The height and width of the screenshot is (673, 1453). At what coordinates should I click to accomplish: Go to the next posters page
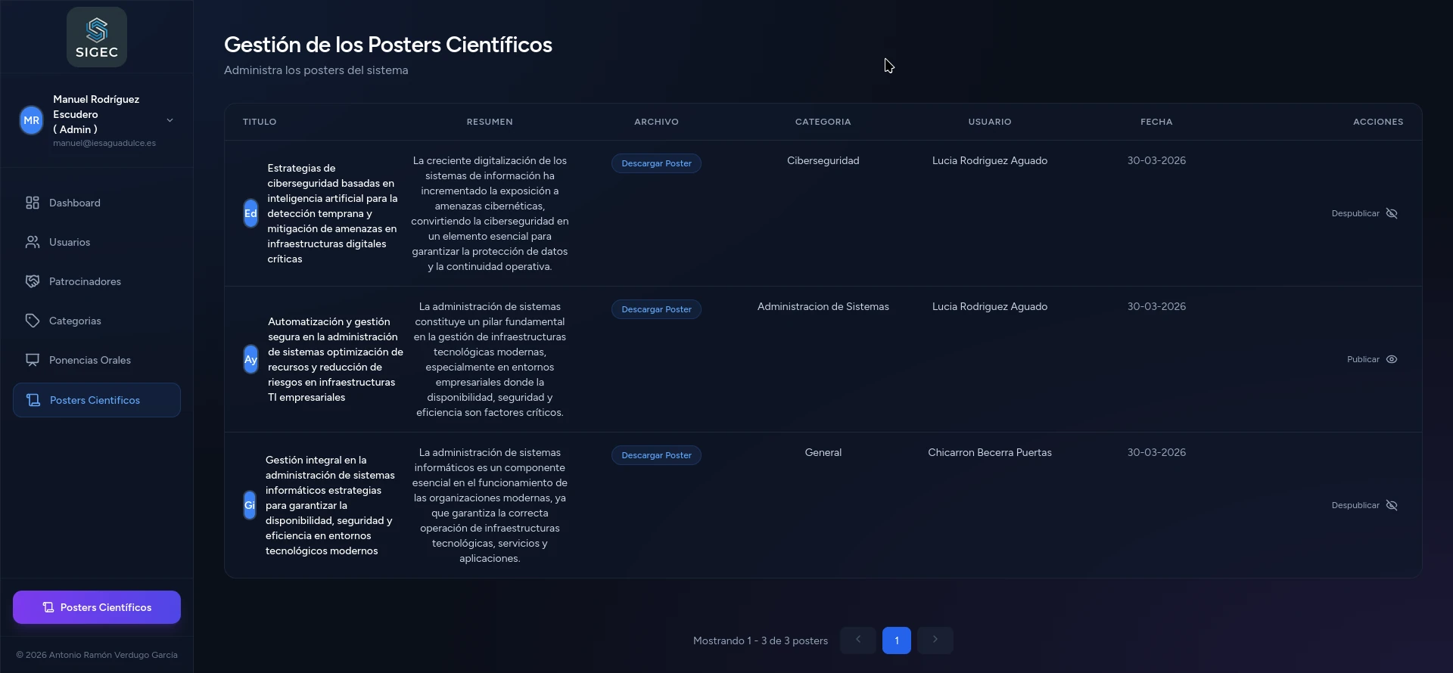[935, 640]
